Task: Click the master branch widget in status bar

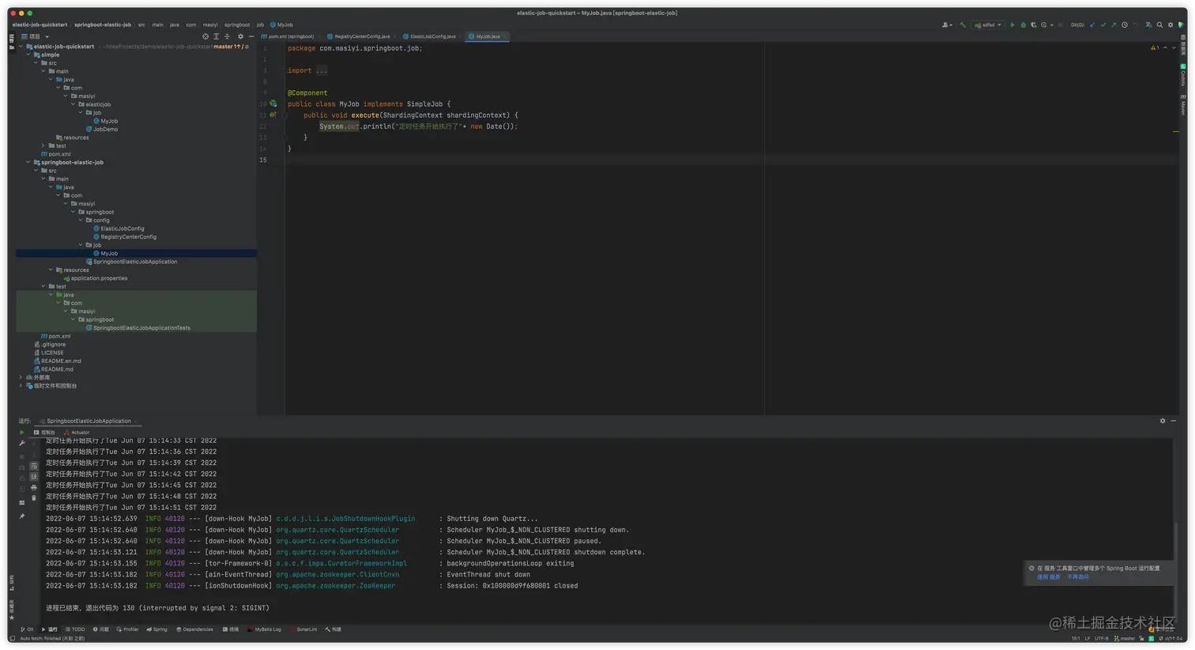Action: (1125, 639)
